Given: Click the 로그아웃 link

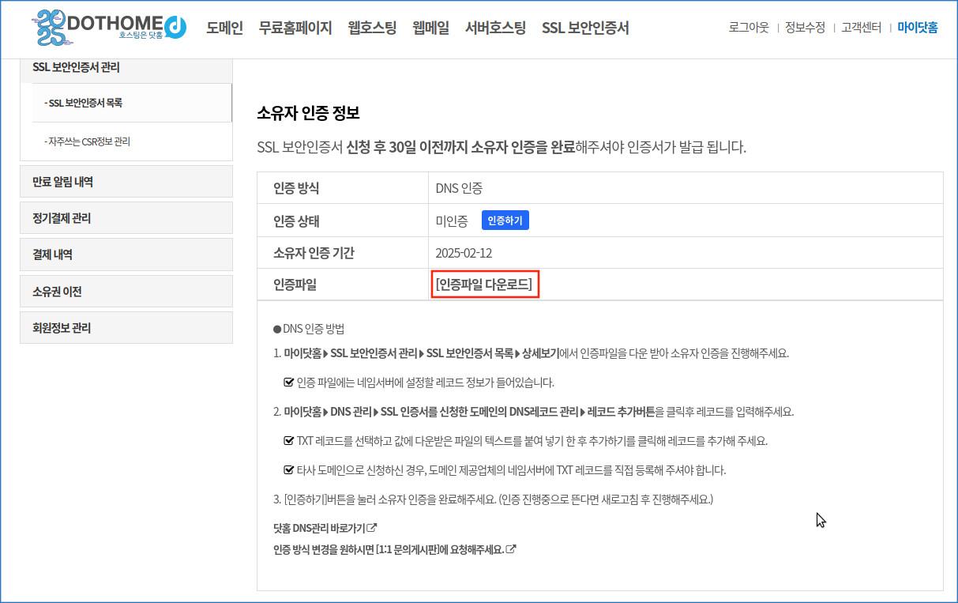Looking at the screenshot, I should click(748, 28).
